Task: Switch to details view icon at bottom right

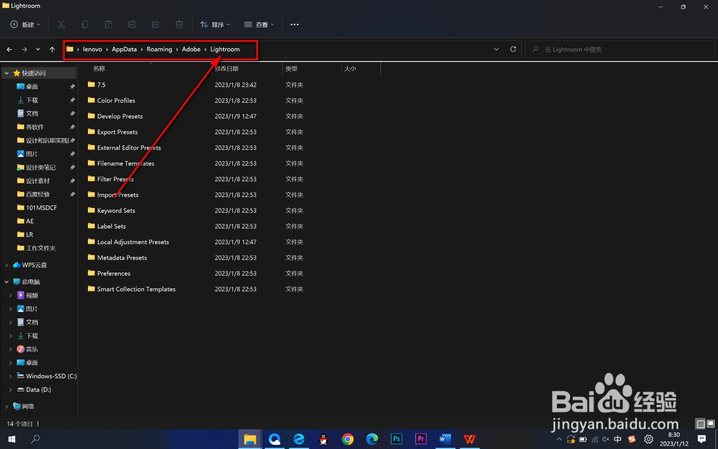Action: [x=700, y=423]
